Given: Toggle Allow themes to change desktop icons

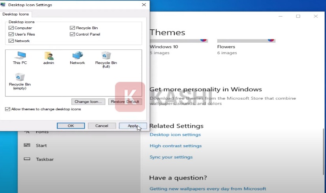Looking at the screenshot, I should 8,109.
